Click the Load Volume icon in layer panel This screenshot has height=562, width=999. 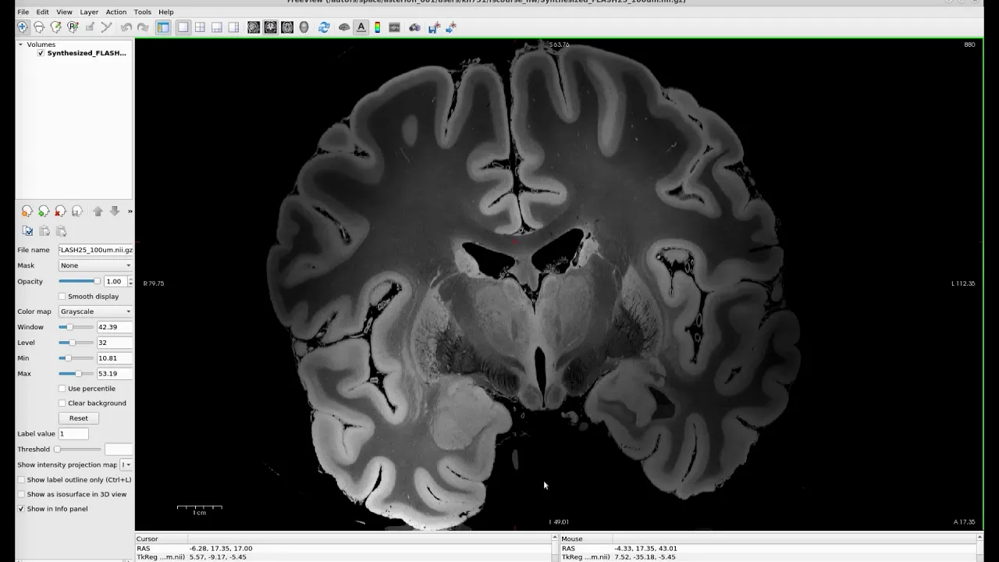(x=27, y=212)
